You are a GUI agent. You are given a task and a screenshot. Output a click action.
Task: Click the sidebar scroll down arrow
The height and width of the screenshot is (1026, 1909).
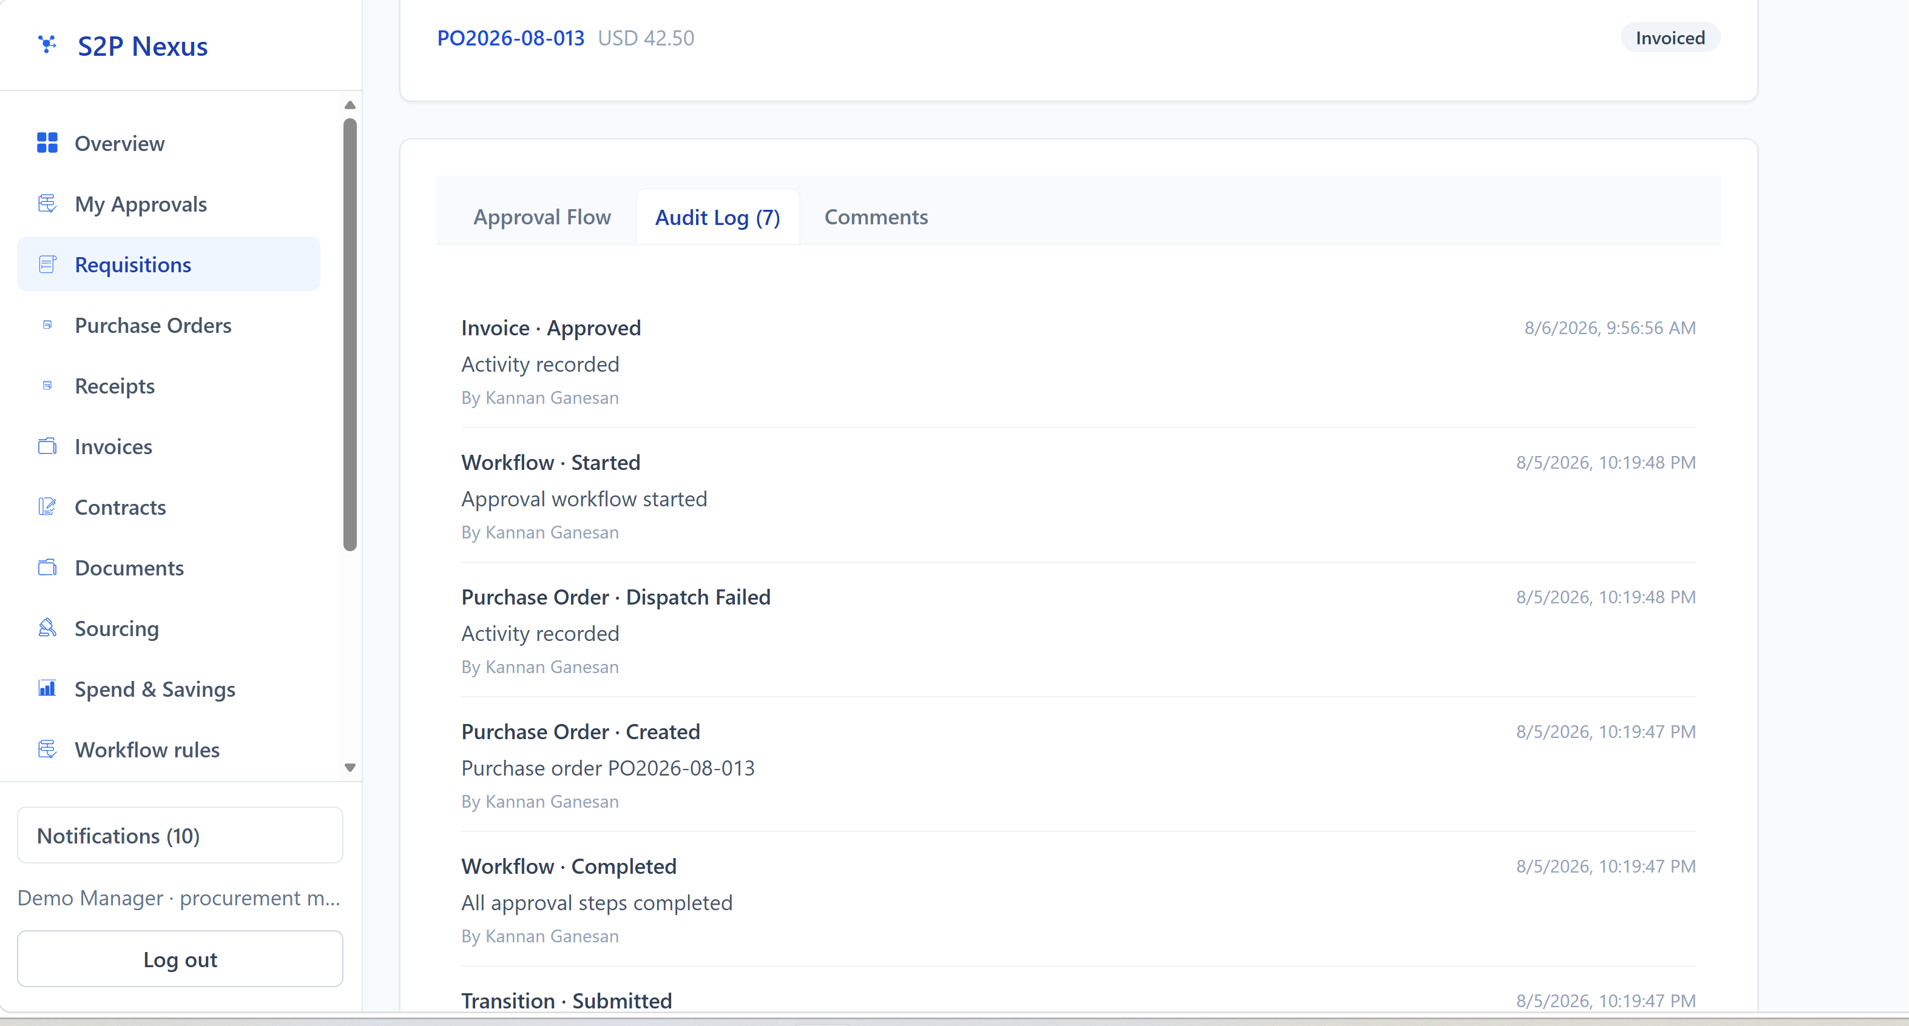350,768
